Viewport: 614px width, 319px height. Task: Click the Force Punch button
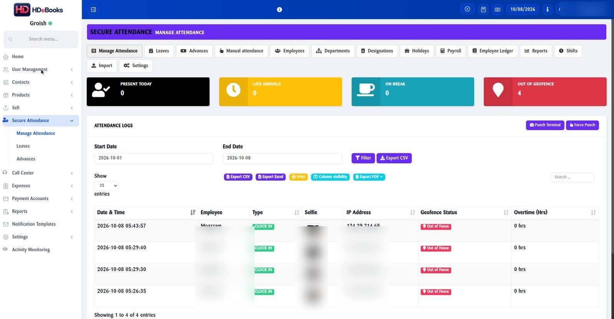coord(582,125)
